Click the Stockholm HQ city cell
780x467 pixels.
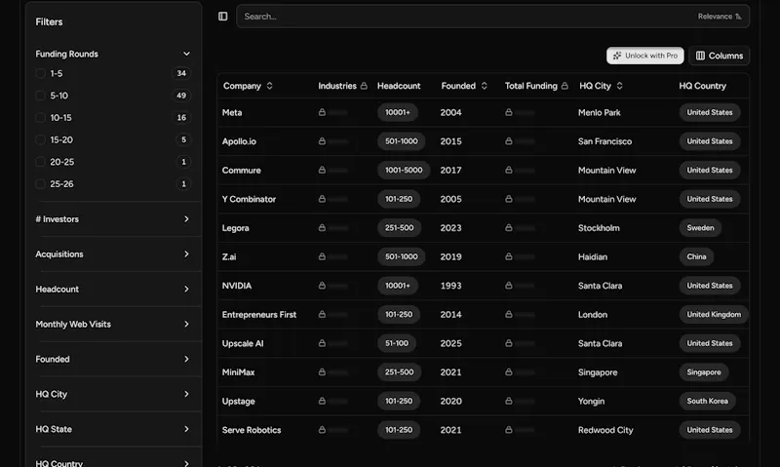pos(599,228)
